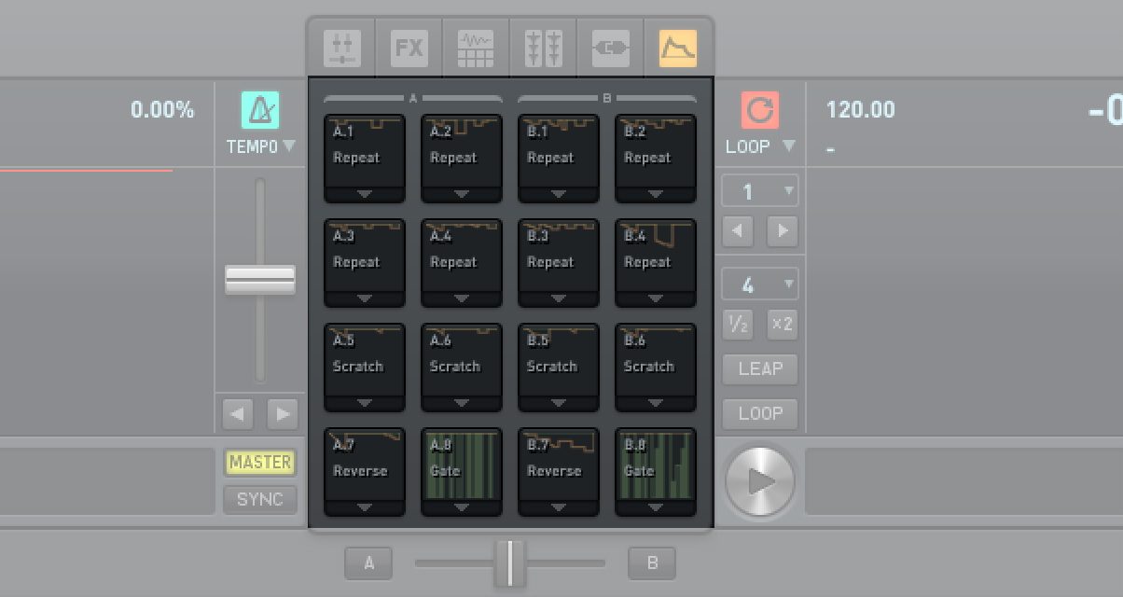Click the 120.00 BPM value

pos(860,110)
